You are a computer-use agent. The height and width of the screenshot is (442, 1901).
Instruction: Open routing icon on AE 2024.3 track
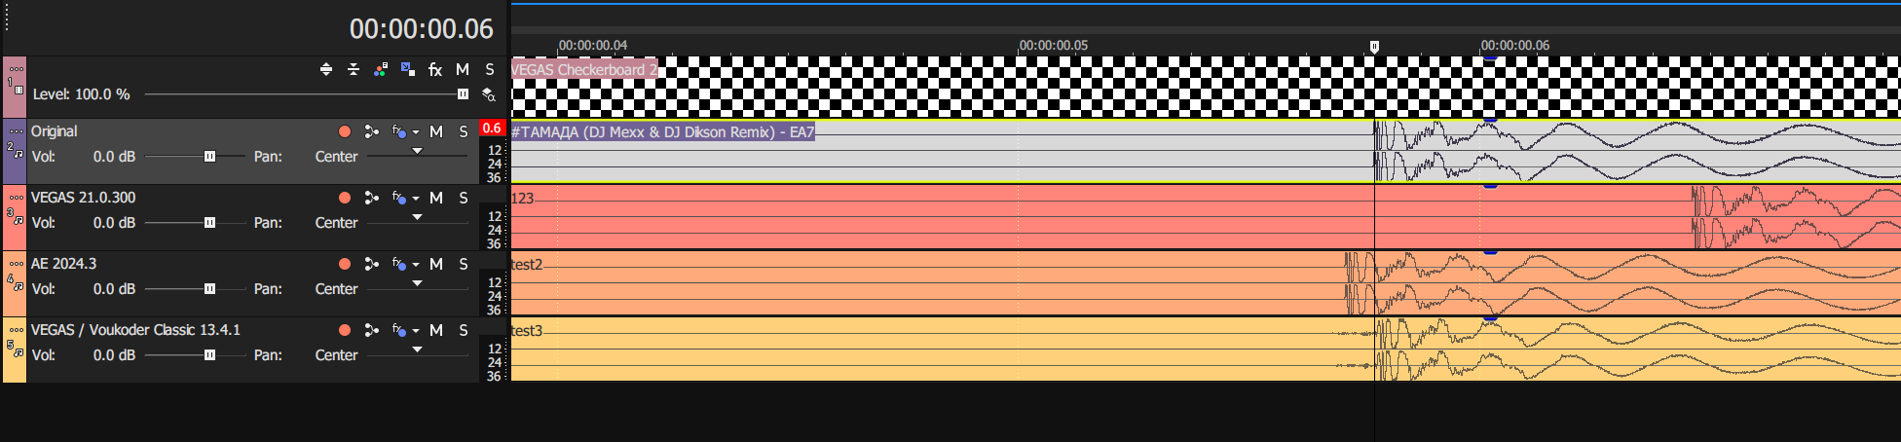tap(371, 264)
